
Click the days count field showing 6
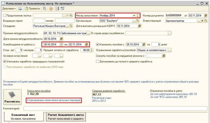[x=156, y=44]
